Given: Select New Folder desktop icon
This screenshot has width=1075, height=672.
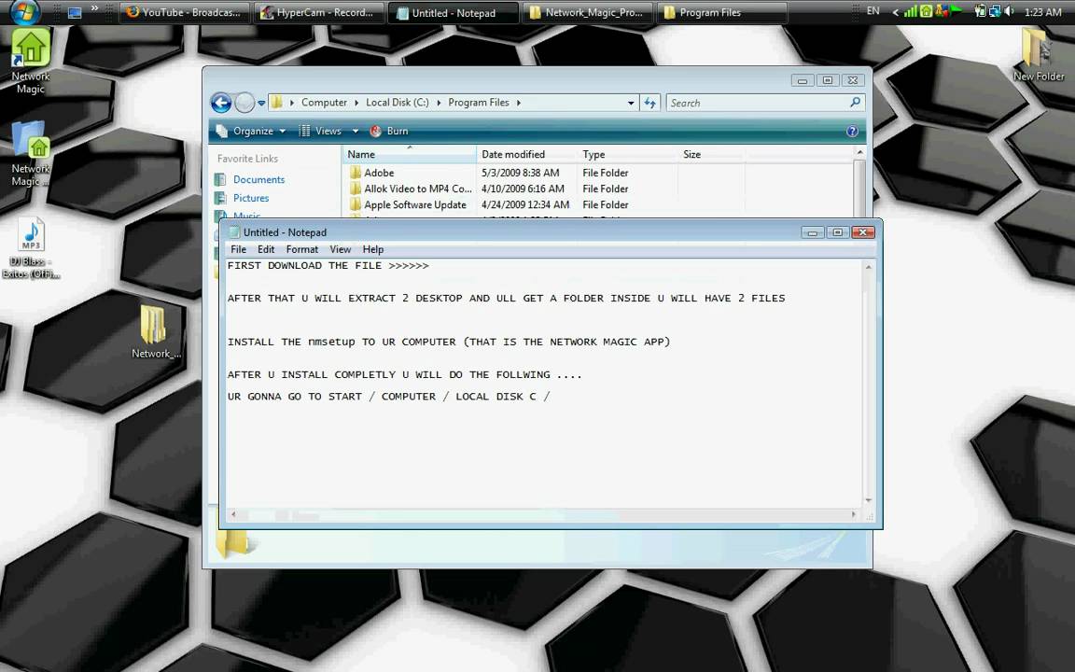Looking at the screenshot, I should tap(1038, 55).
